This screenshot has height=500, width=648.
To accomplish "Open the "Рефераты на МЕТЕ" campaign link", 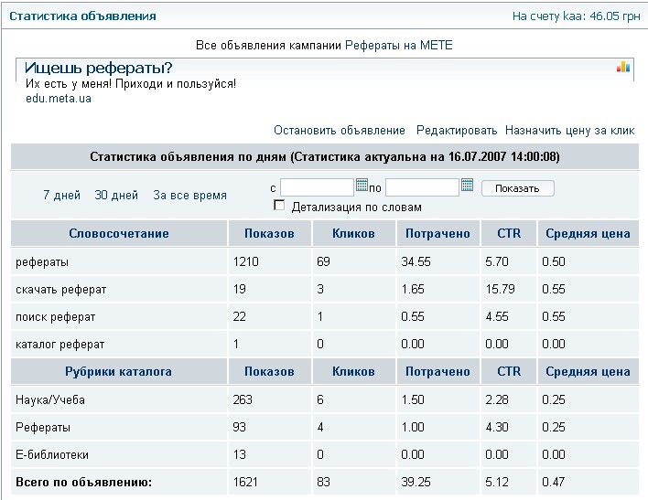I will click(398, 45).
